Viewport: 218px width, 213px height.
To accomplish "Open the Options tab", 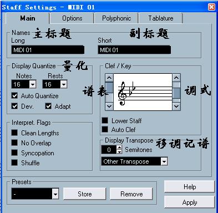I will tap(72, 18).
